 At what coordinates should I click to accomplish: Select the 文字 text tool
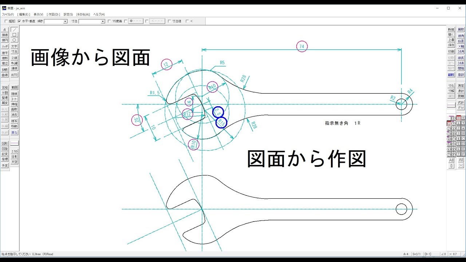(x=14, y=46)
